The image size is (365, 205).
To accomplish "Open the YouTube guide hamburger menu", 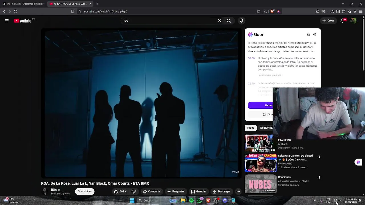I will [x=7, y=21].
